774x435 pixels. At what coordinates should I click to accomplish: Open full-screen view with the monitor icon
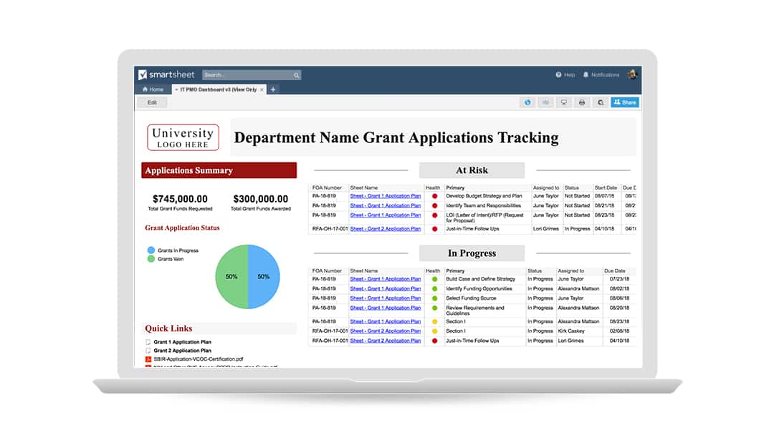coord(563,102)
